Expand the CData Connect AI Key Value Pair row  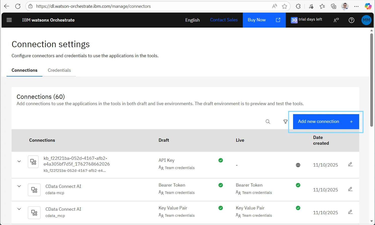point(19,209)
